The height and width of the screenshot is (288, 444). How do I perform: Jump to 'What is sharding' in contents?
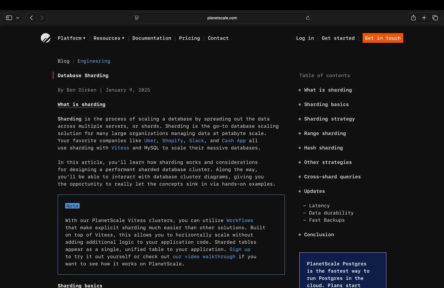click(328, 90)
